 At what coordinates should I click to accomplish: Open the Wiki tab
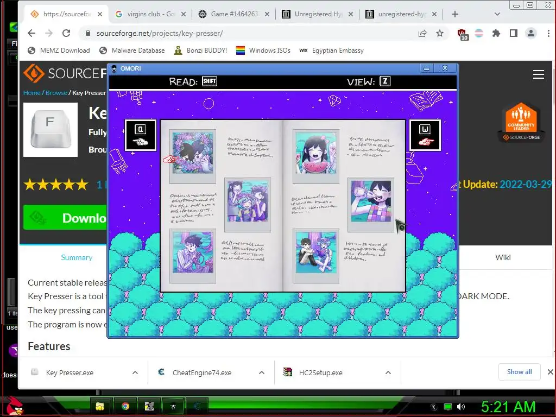503,257
